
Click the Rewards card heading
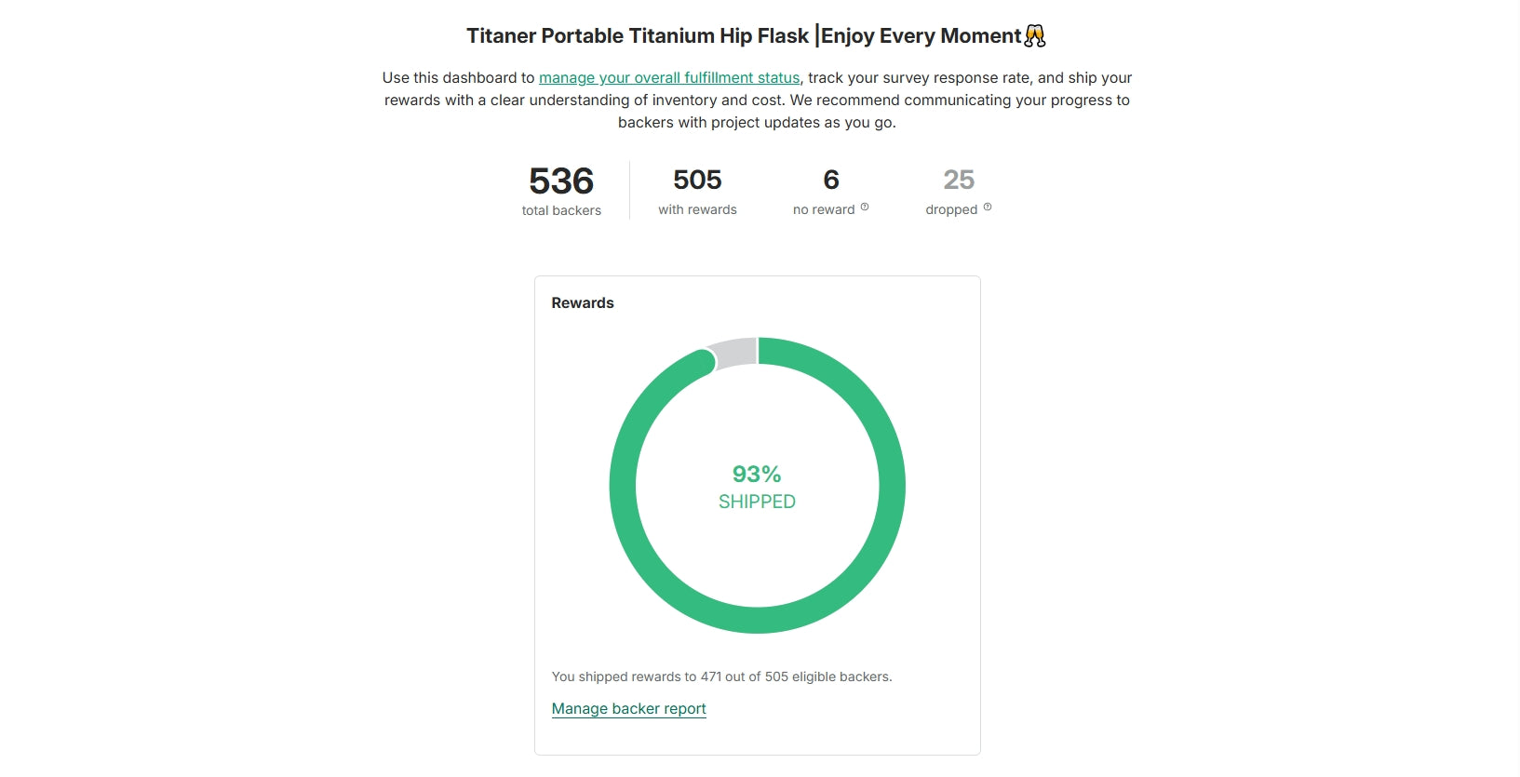point(583,303)
